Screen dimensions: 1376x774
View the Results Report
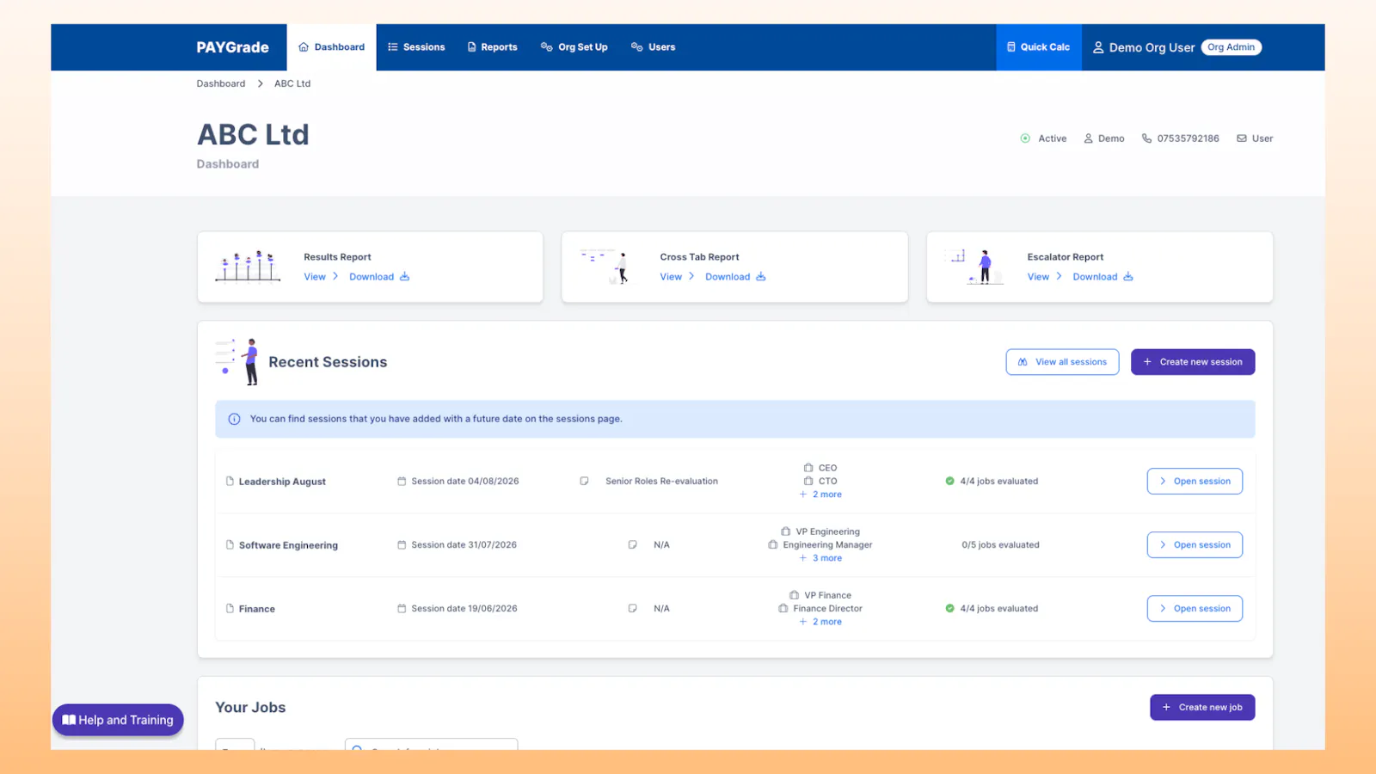[x=321, y=277]
